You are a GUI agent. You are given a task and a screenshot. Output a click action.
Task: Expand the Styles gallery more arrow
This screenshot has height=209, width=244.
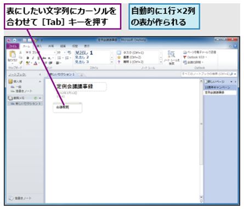[x=112, y=62]
